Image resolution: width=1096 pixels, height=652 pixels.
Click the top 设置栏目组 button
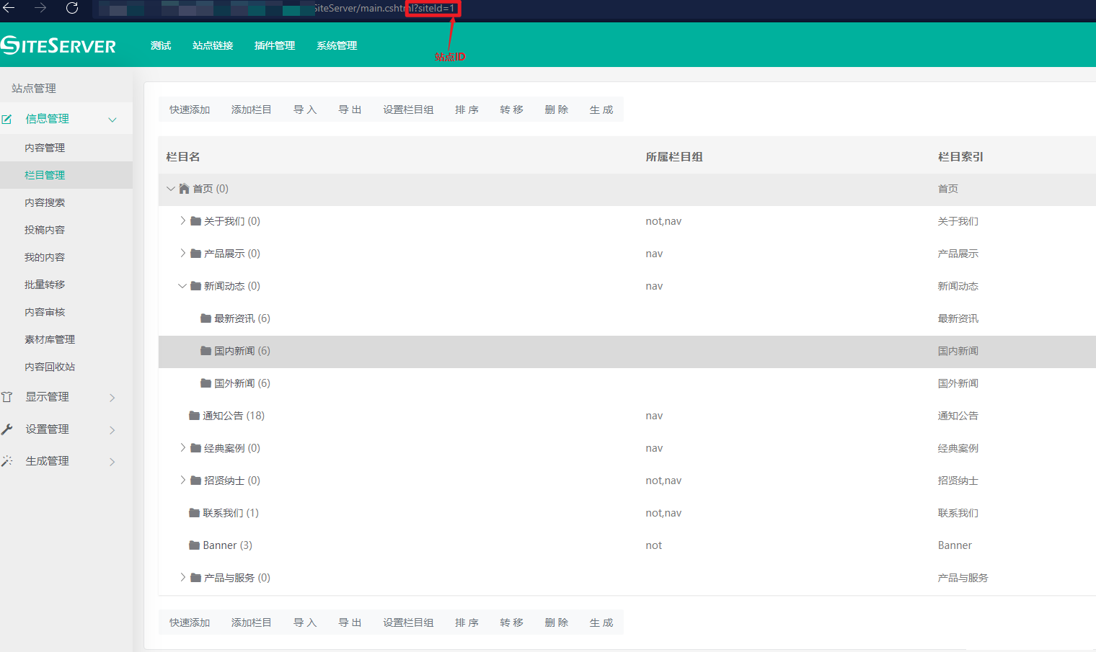click(408, 110)
